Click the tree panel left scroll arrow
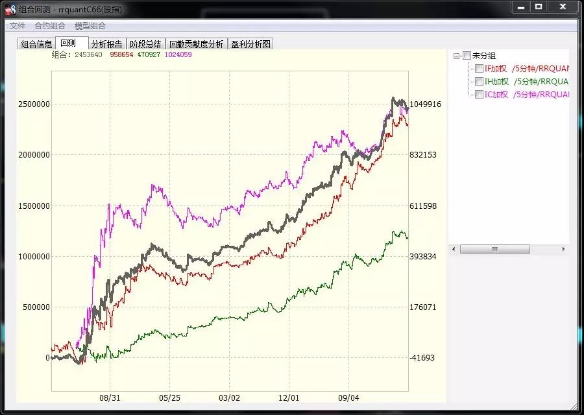 coord(454,249)
